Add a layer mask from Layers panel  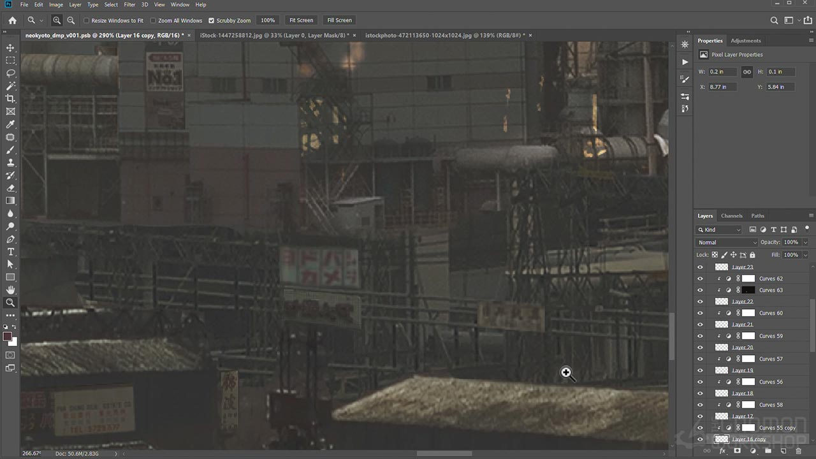pyautogui.click(x=738, y=451)
